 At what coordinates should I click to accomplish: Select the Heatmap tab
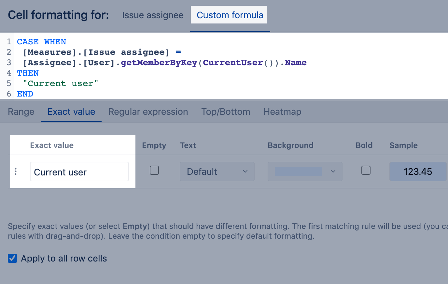pyautogui.click(x=282, y=112)
